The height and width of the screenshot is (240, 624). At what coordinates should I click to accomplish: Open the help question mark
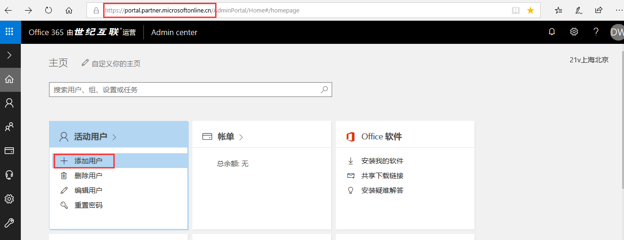pyautogui.click(x=596, y=32)
